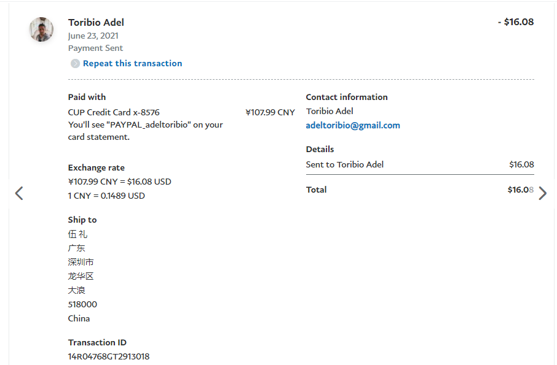Click the Toribio Adel name heading
The image size is (557, 365).
click(x=96, y=22)
